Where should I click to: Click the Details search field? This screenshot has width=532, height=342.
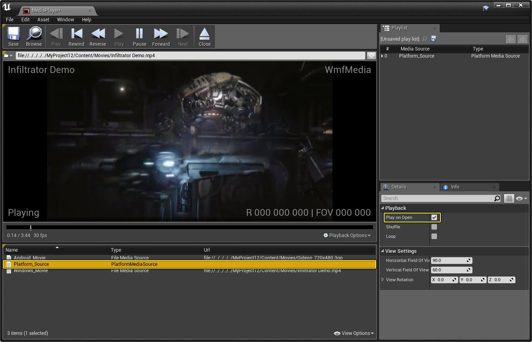(438, 198)
